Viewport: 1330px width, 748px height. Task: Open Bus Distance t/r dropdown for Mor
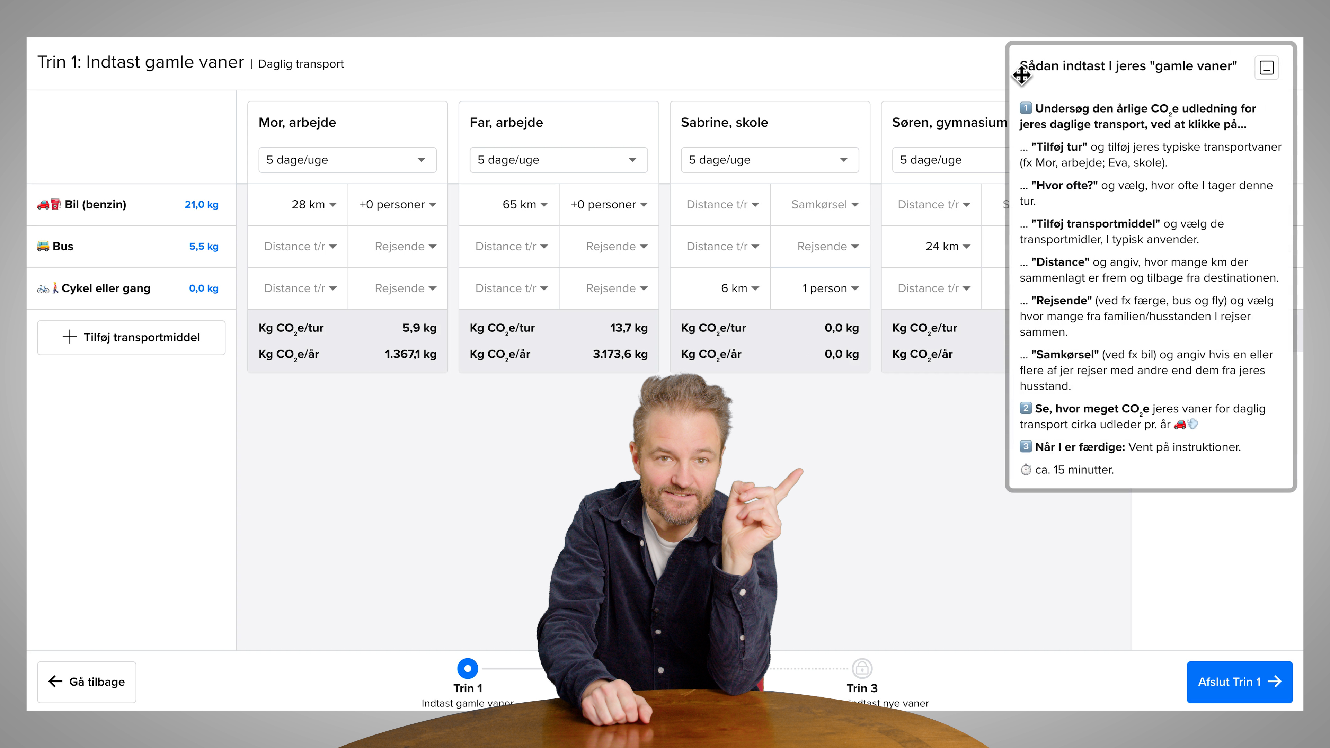pyautogui.click(x=298, y=246)
